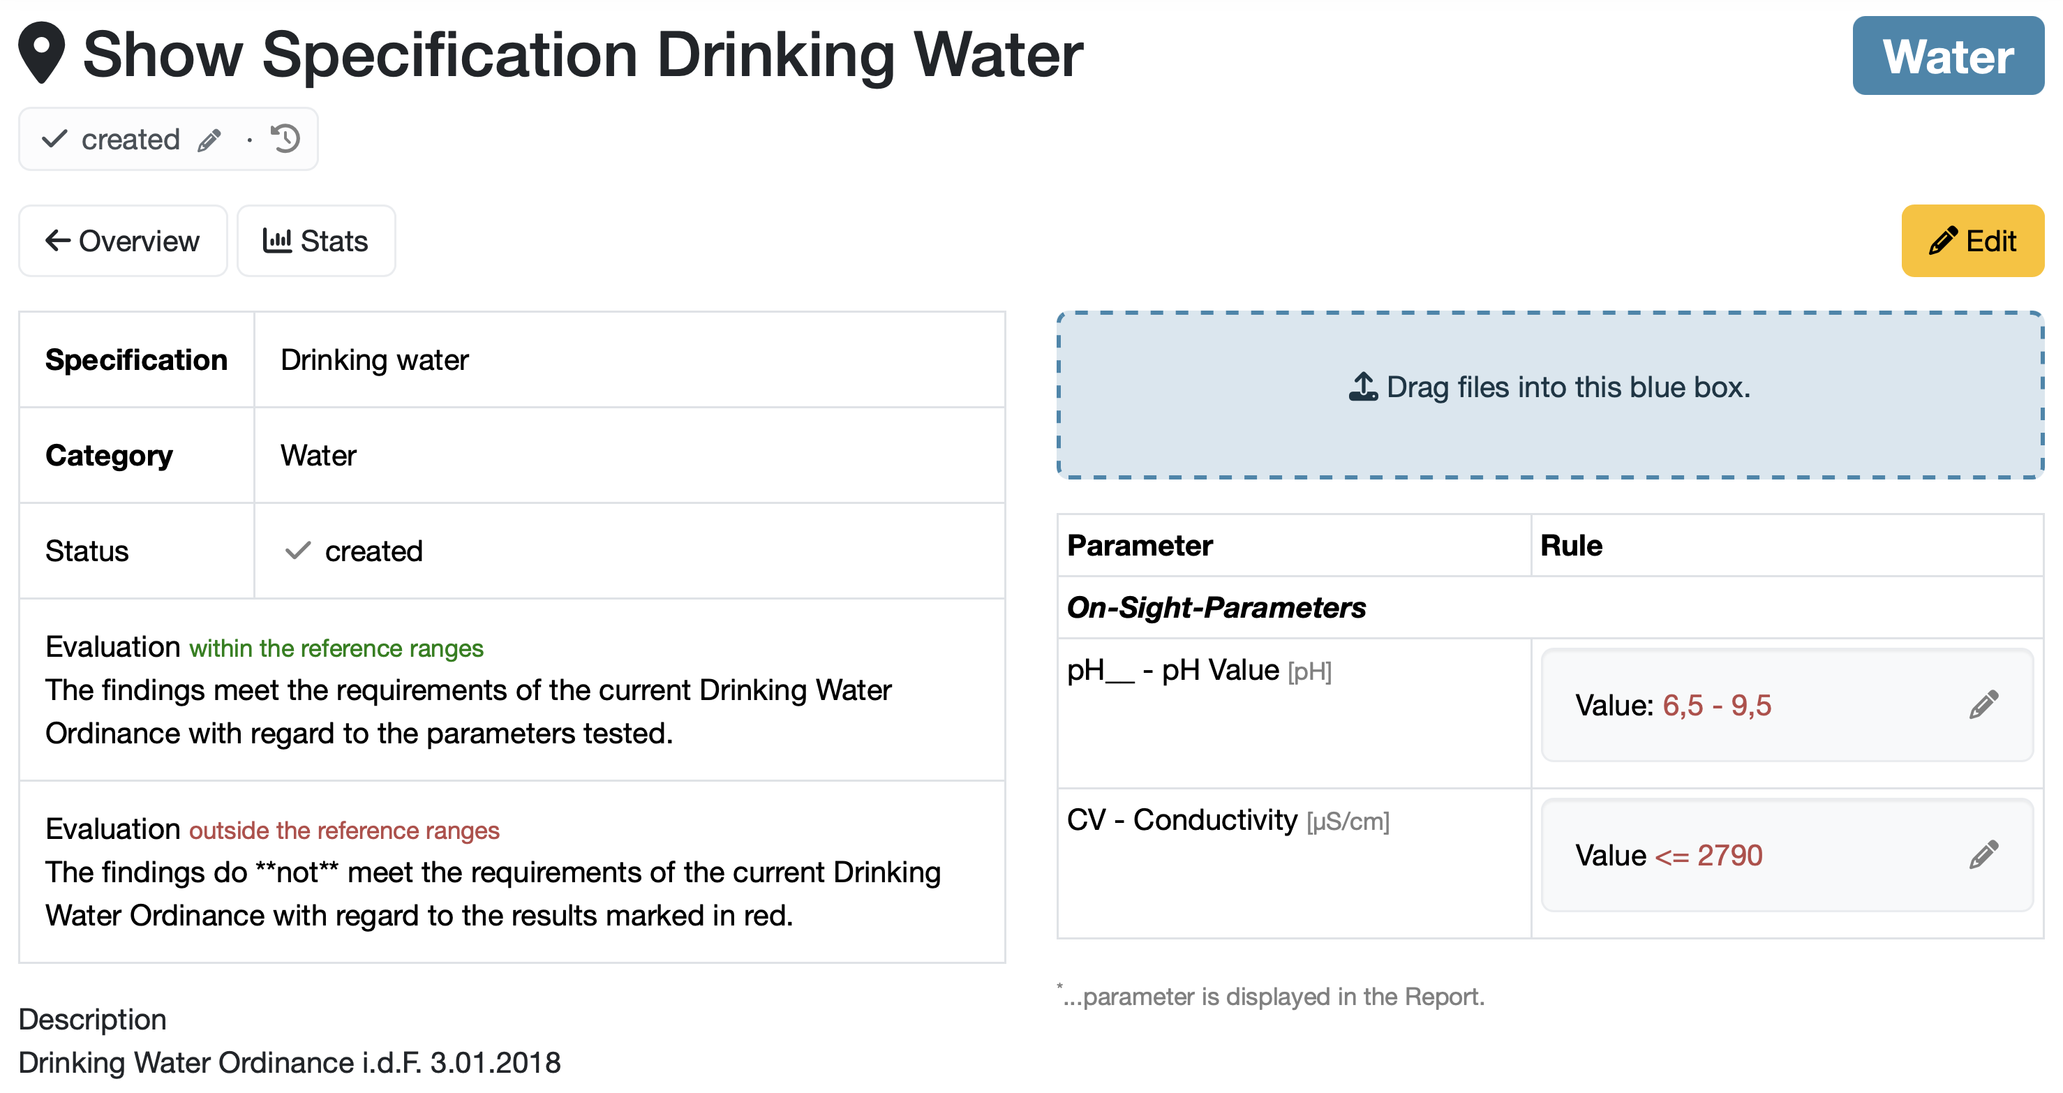
Task: Click the 'outside the reference ranges' red text
Action: pyautogui.click(x=343, y=830)
